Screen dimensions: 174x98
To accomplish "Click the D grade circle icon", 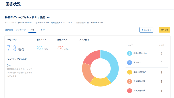I will [x=129, y=91].
